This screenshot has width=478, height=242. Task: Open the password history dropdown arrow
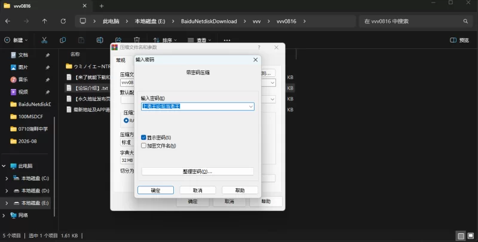click(251, 106)
